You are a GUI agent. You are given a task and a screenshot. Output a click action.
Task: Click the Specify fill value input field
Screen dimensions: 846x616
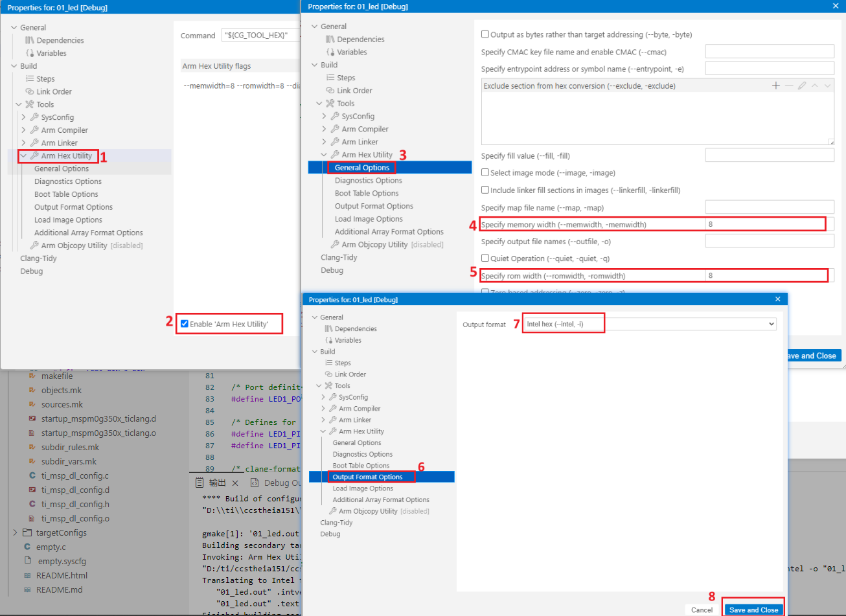coord(769,155)
